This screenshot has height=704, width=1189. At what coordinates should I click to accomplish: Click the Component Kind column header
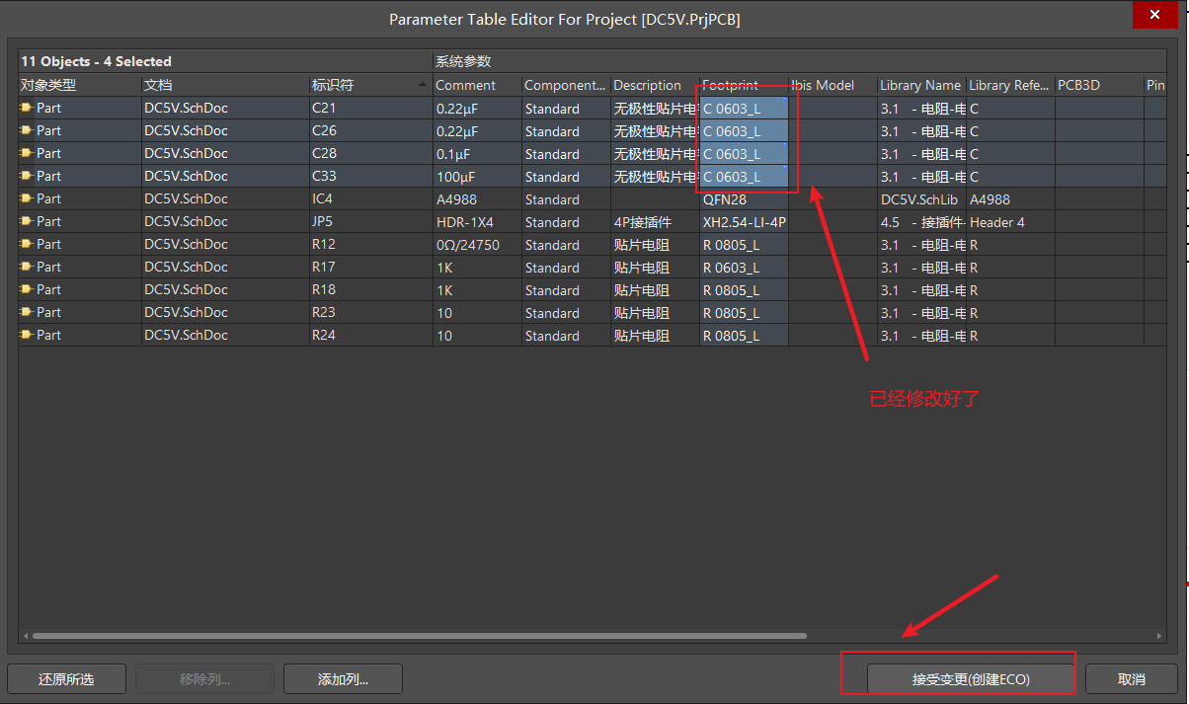pos(566,85)
